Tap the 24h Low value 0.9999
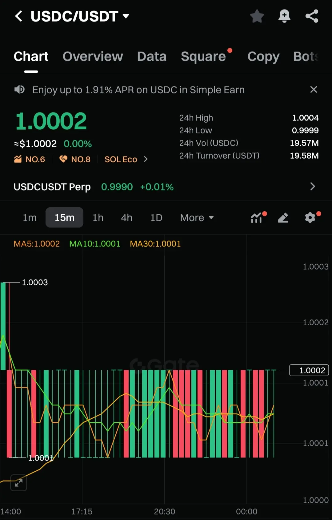 [305, 131]
